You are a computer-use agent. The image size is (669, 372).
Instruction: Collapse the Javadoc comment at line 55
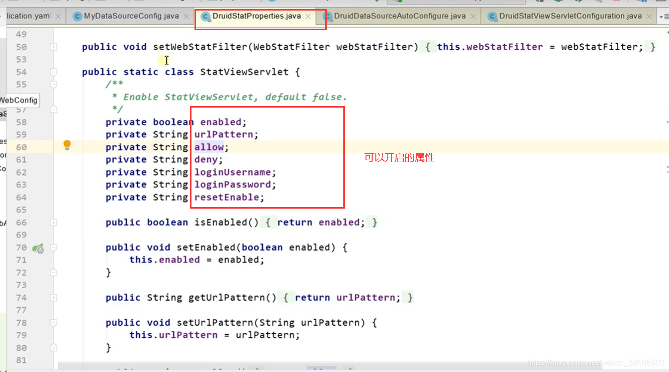pyautogui.click(x=53, y=85)
